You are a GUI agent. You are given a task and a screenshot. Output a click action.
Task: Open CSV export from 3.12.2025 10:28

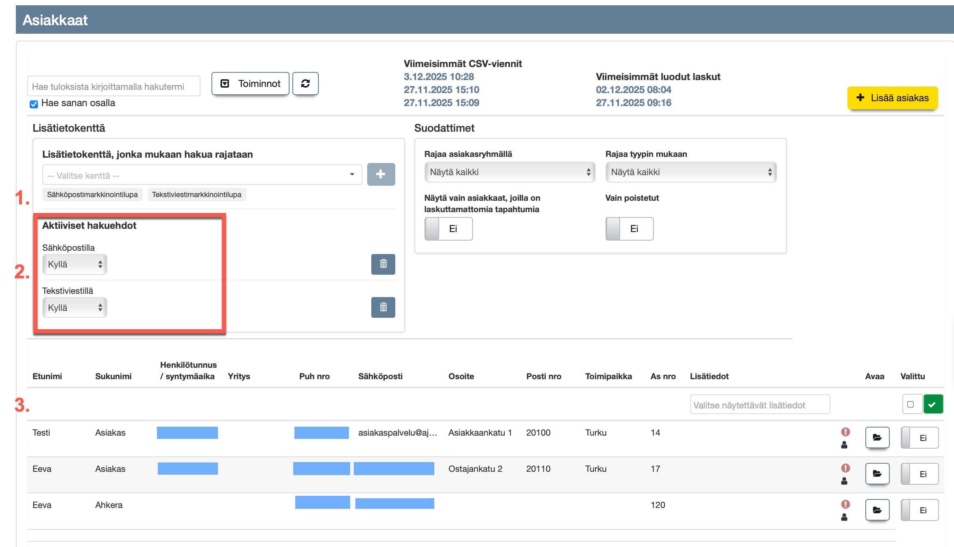click(439, 77)
